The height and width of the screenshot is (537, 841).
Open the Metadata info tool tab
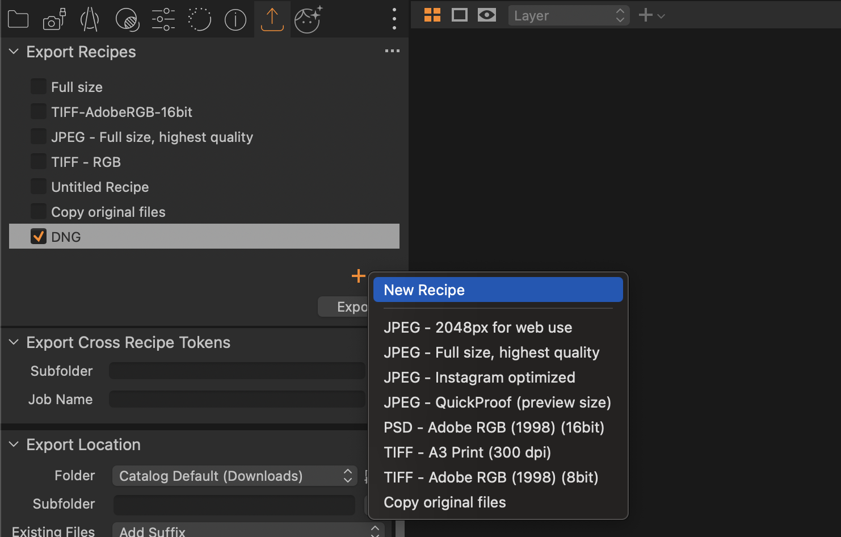(x=235, y=19)
